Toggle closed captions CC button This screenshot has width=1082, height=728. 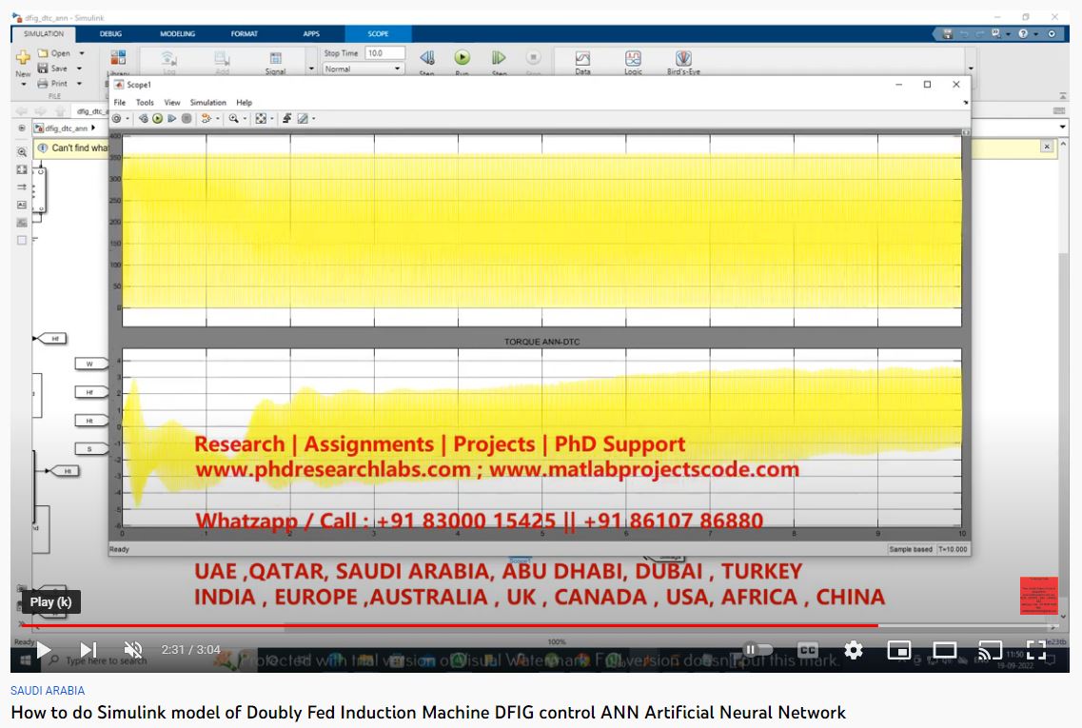pyautogui.click(x=808, y=650)
